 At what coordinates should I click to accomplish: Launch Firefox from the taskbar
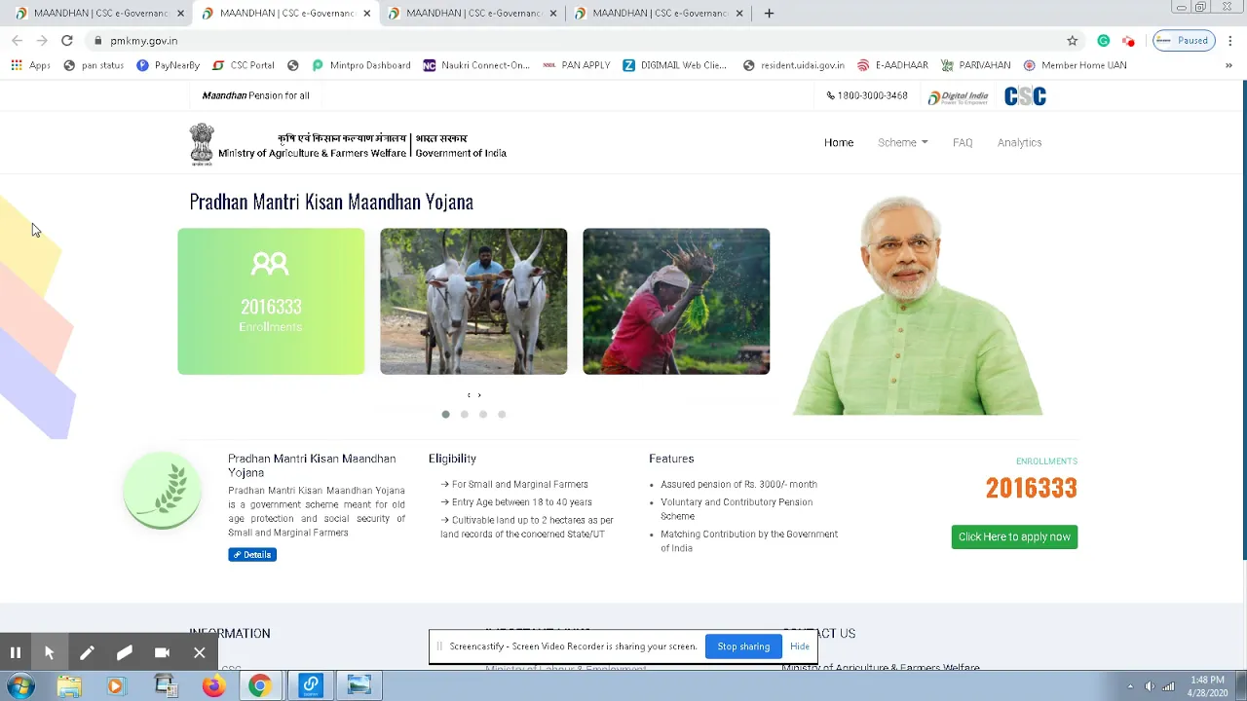[213, 686]
